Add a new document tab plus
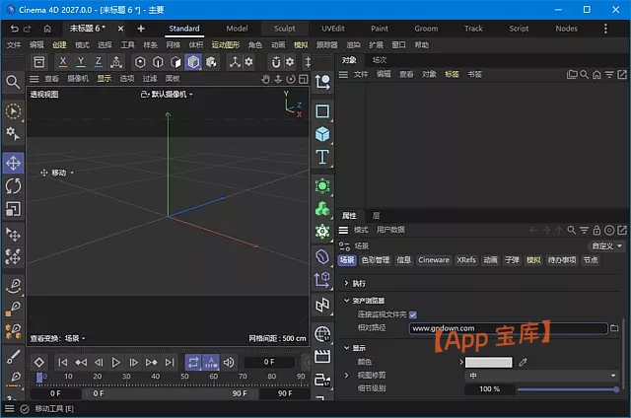This screenshot has height=418, width=631. point(141,29)
